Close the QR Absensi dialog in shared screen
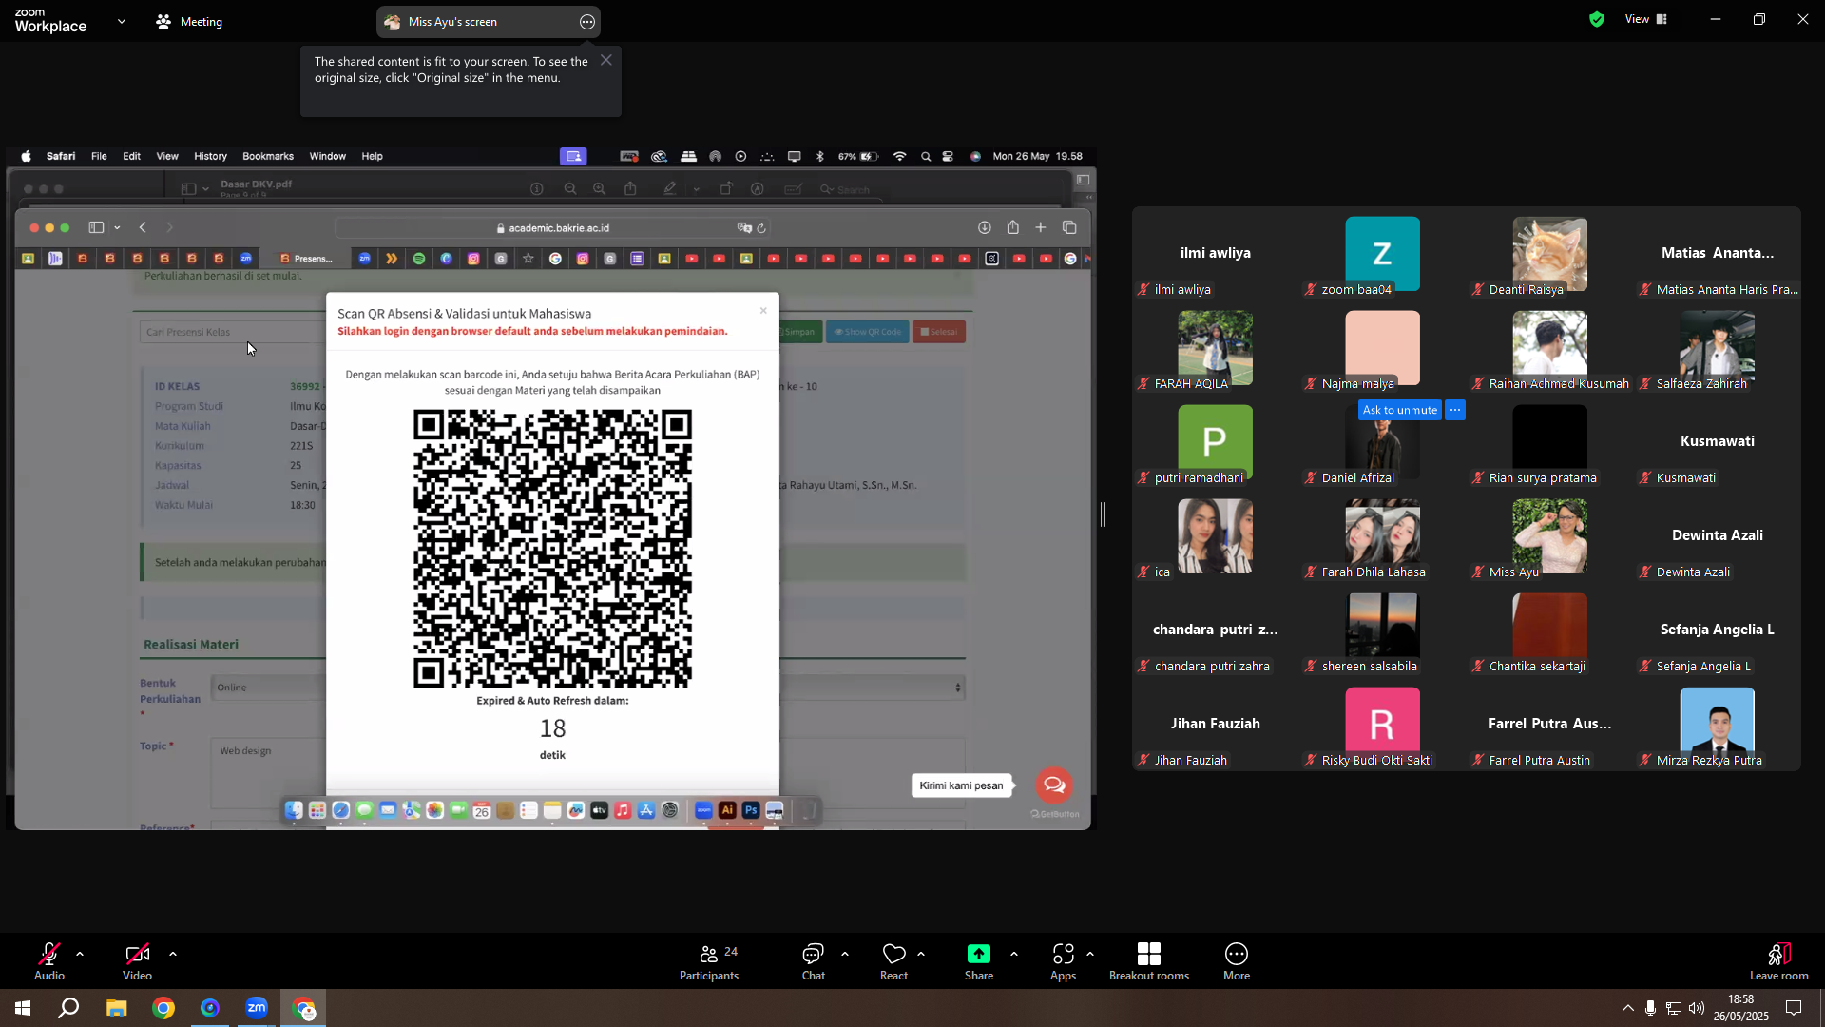The image size is (1825, 1027). tap(763, 311)
